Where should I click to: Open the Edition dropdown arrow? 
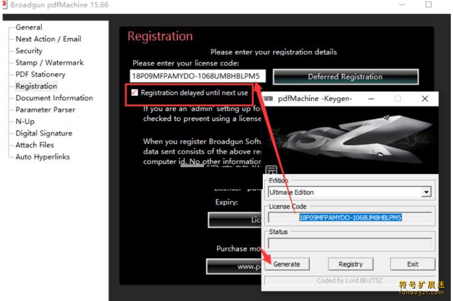coord(426,193)
